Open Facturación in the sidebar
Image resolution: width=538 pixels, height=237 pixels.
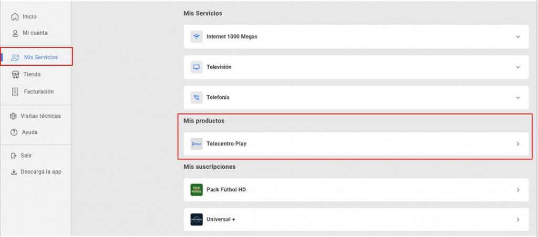pyautogui.click(x=39, y=92)
